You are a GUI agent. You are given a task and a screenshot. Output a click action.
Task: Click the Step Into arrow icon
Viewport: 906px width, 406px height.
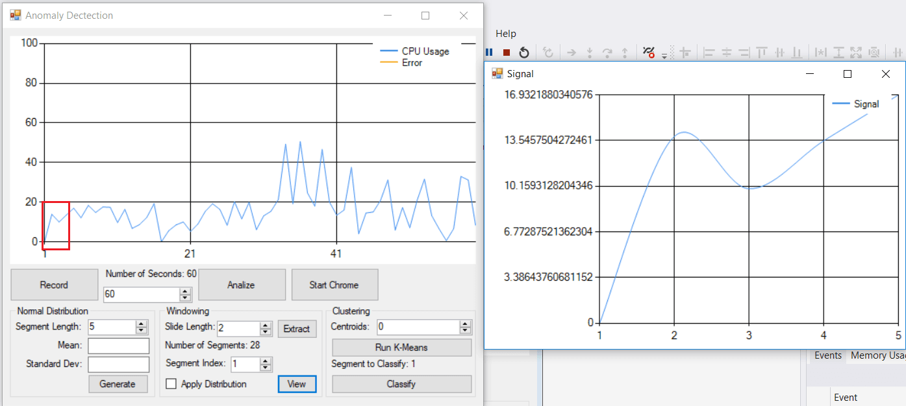[590, 53]
